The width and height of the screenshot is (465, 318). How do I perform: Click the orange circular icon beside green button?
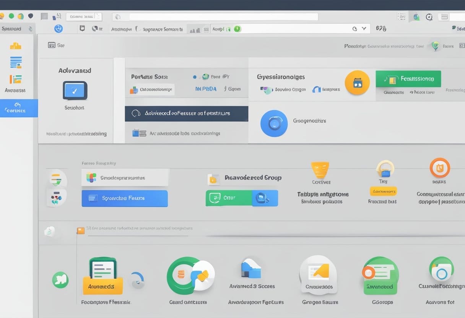pyautogui.click(x=357, y=83)
